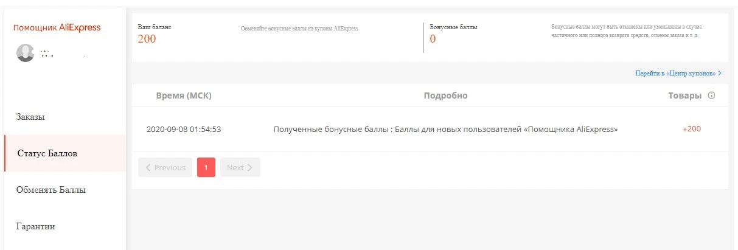Image resolution: width=738 pixels, height=250 pixels.
Task: Click the Время (МСК) column header
Action: tap(184, 95)
